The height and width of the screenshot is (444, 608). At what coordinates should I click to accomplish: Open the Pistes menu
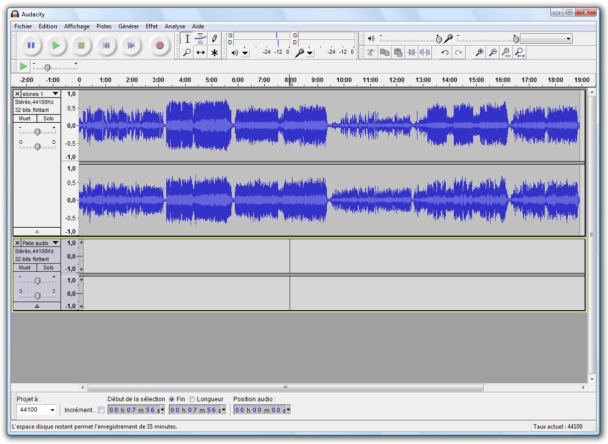click(x=104, y=26)
